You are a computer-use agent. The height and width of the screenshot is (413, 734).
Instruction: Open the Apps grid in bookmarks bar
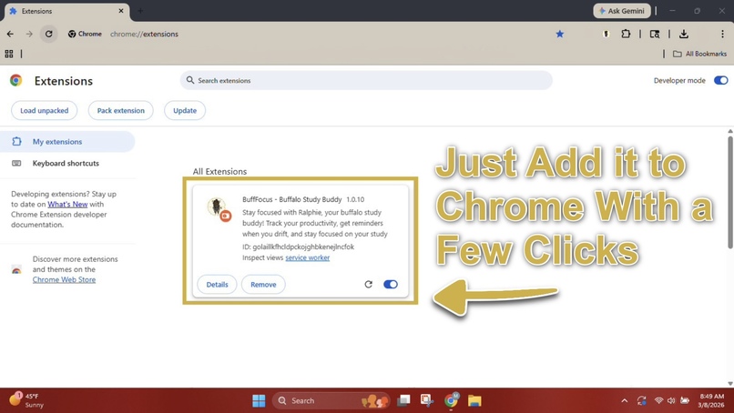(x=9, y=54)
